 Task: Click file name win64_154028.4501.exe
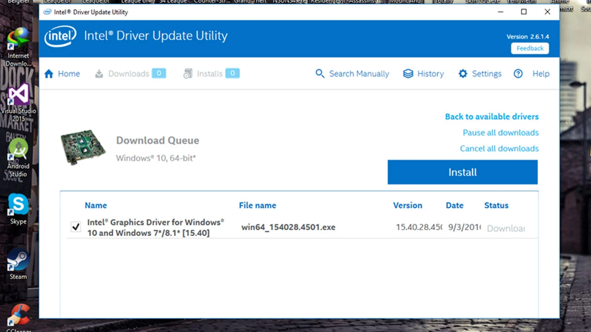(288, 227)
